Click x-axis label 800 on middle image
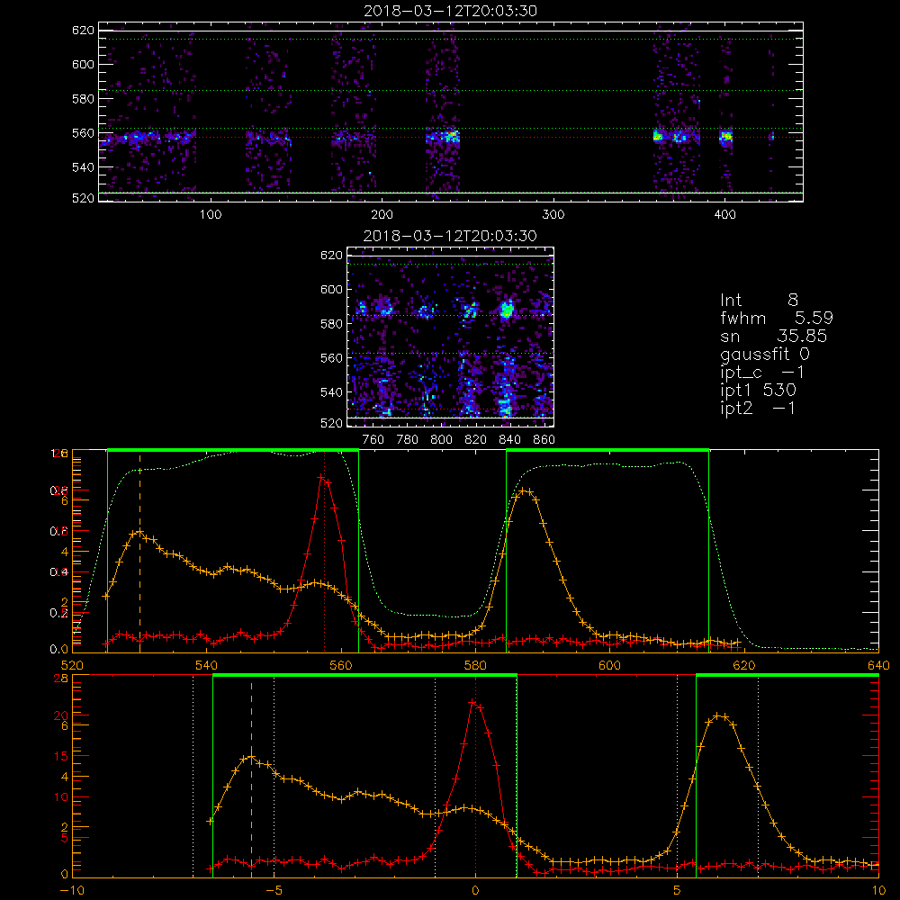900x900 pixels. pyautogui.click(x=441, y=440)
